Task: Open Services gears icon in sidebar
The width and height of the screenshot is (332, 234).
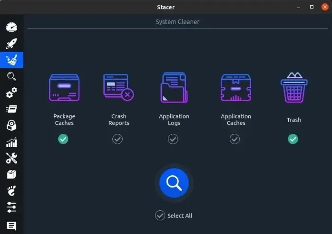Action: (11, 93)
